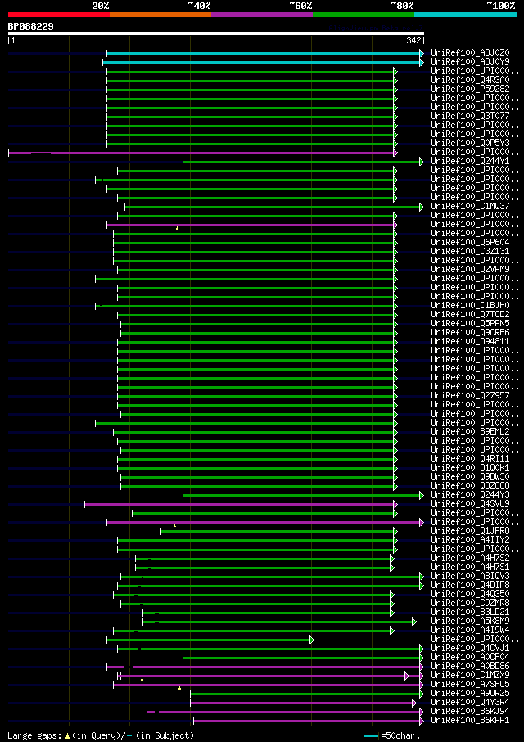Select the UniRef100_B6KPP1 label
524x742 pixels.
[x=470, y=720]
